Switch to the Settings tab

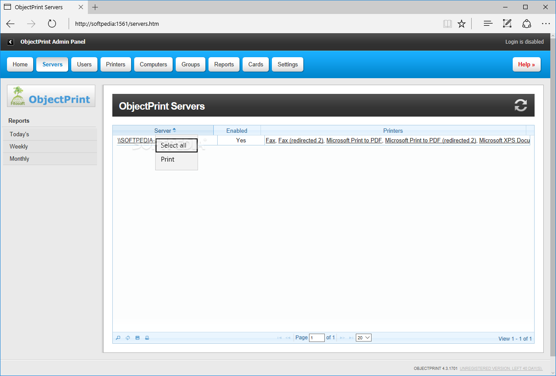(x=288, y=64)
